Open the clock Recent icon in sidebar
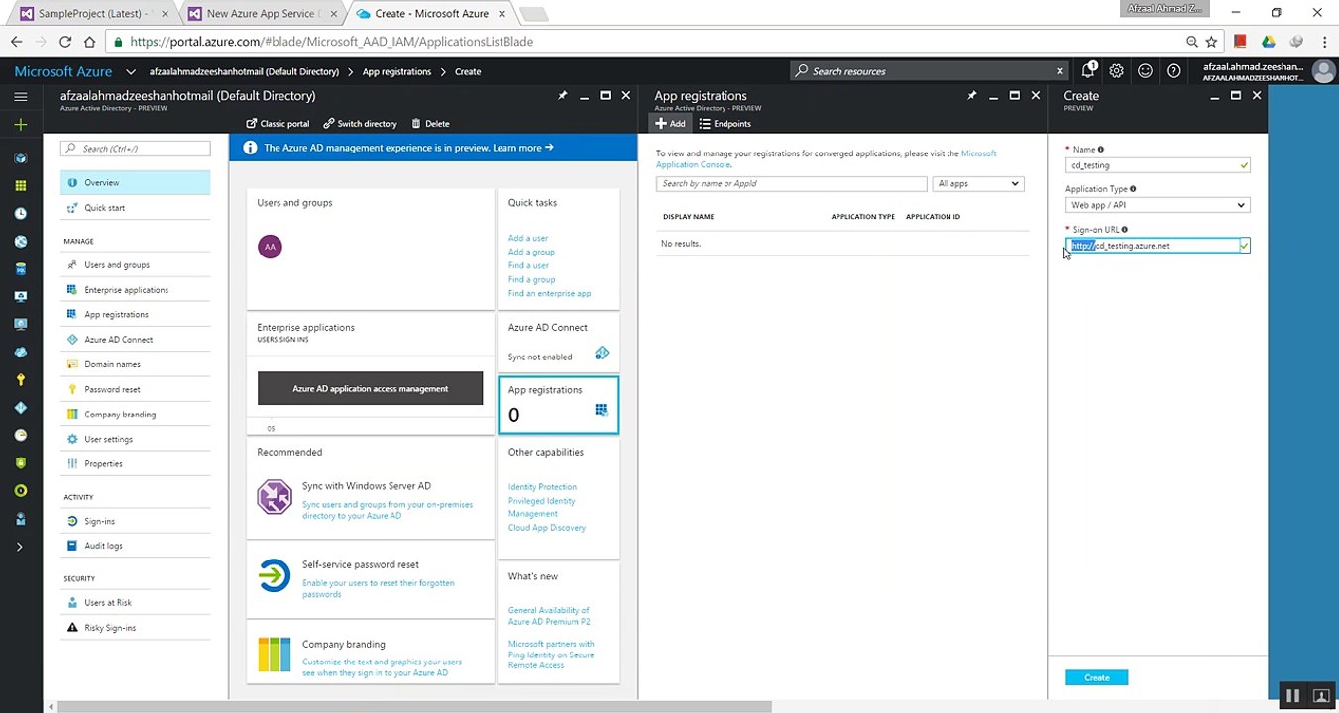The image size is (1339, 713). (21, 213)
